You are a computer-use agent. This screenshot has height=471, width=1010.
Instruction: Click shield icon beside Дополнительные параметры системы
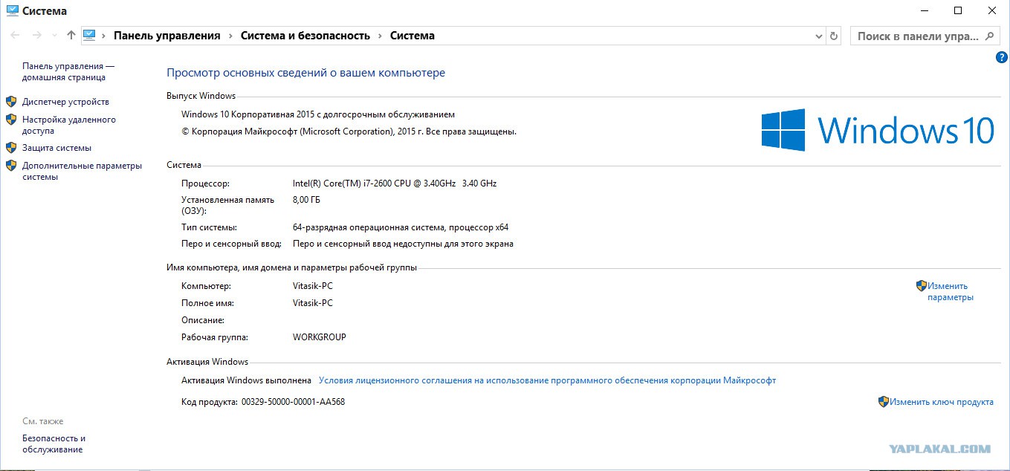pyautogui.click(x=11, y=165)
